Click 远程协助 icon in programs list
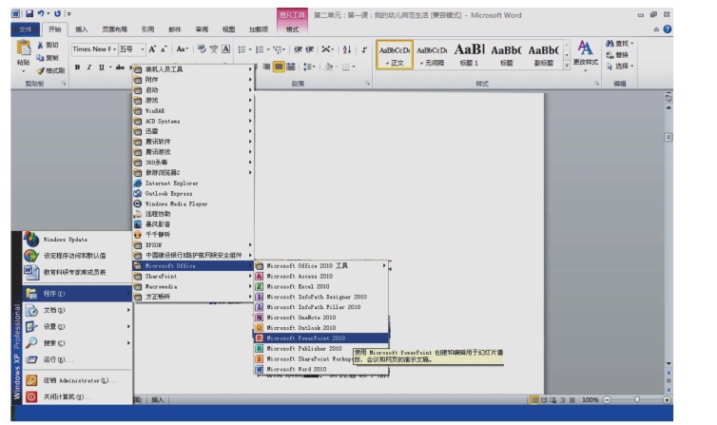 point(138,214)
